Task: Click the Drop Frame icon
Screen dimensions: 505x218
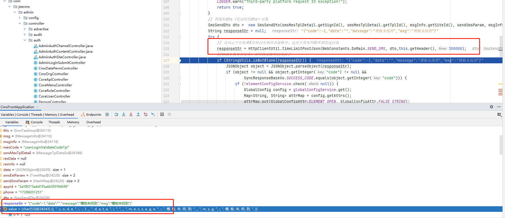Action: pos(146,114)
